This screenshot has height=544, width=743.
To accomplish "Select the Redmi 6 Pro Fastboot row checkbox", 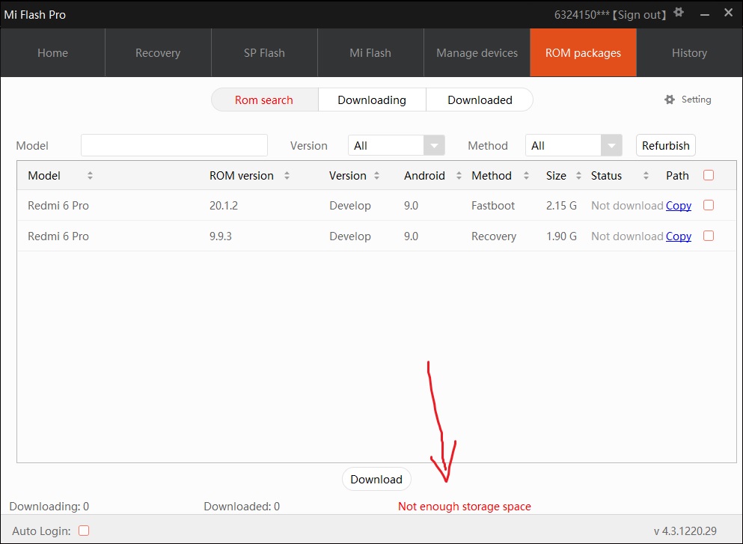I will [x=709, y=205].
